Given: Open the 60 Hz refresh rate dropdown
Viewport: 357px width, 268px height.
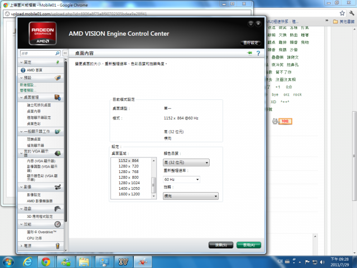Looking at the screenshot, I should tap(181, 180).
